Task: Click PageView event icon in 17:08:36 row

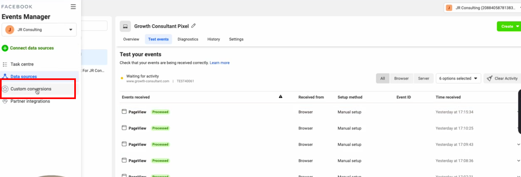Action: click(x=124, y=160)
